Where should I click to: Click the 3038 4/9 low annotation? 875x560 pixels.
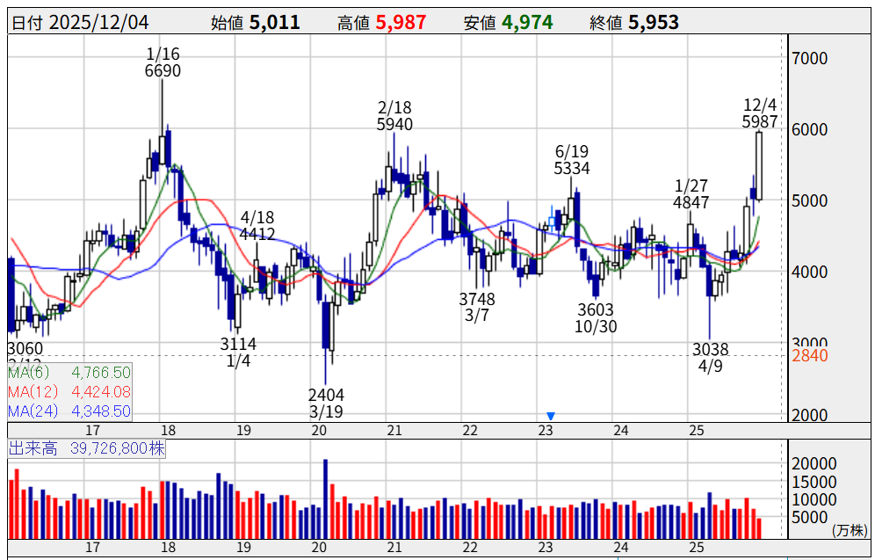pyautogui.click(x=711, y=357)
